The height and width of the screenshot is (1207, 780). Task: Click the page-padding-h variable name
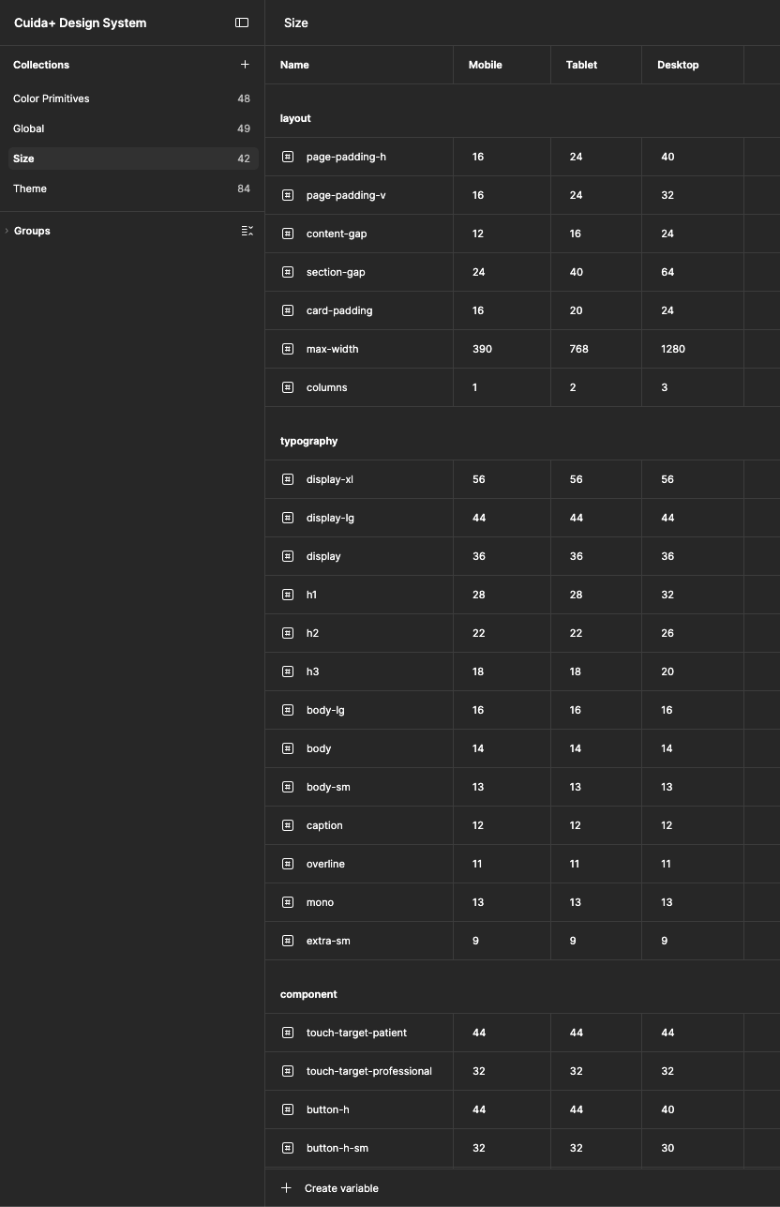[346, 157]
